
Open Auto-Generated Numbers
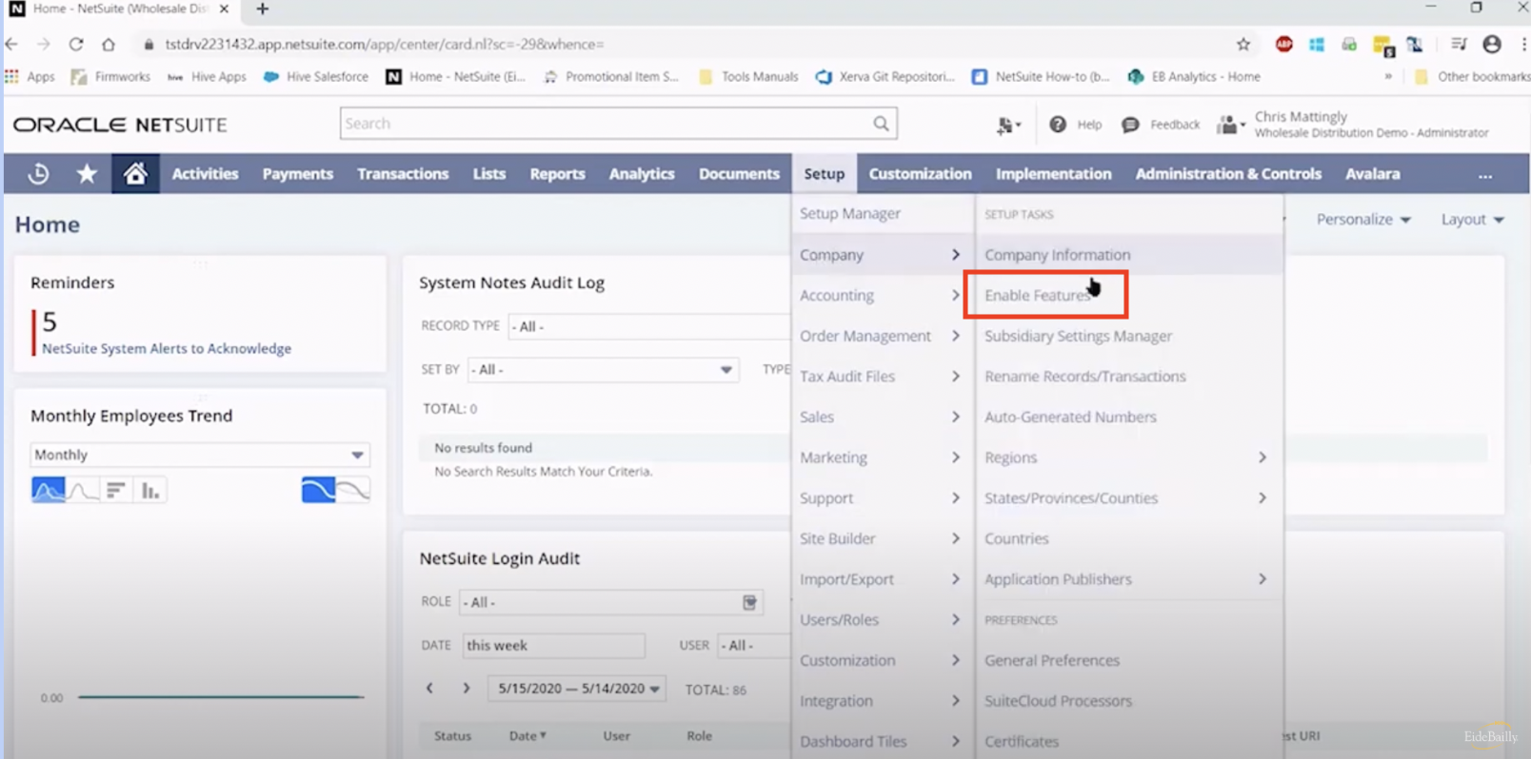click(x=1070, y=417)
